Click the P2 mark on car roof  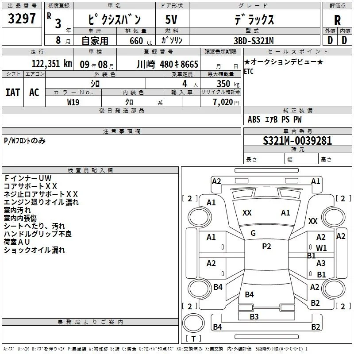click(x=266, y=246)
